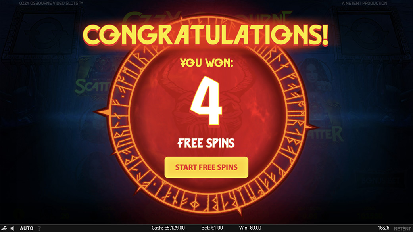Click the Congratulations headline
The width and height of the screenshot is (413, 232).
[206, 34]
